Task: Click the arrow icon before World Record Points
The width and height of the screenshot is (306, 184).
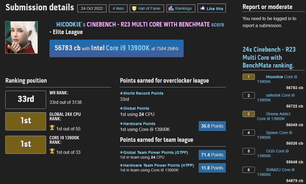Action: (121, 93)
